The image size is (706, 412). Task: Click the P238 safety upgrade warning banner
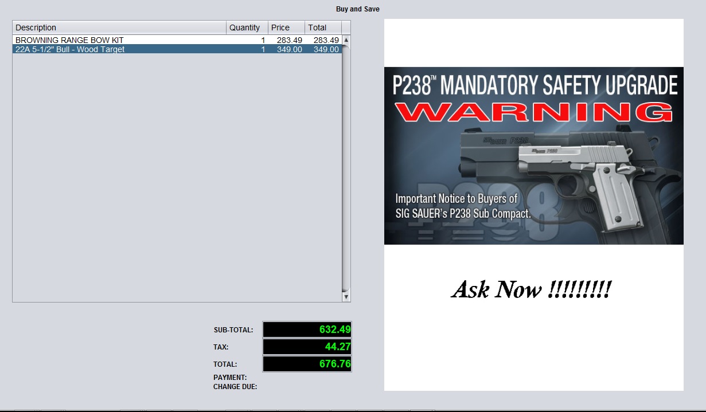point(533,156)
